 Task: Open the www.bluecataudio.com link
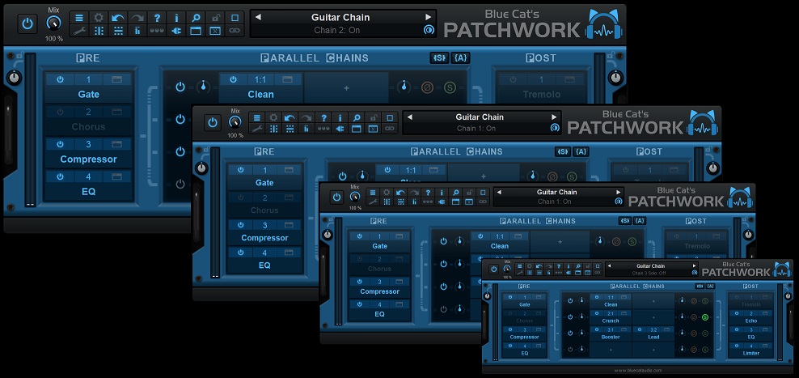tap(637, 370)
